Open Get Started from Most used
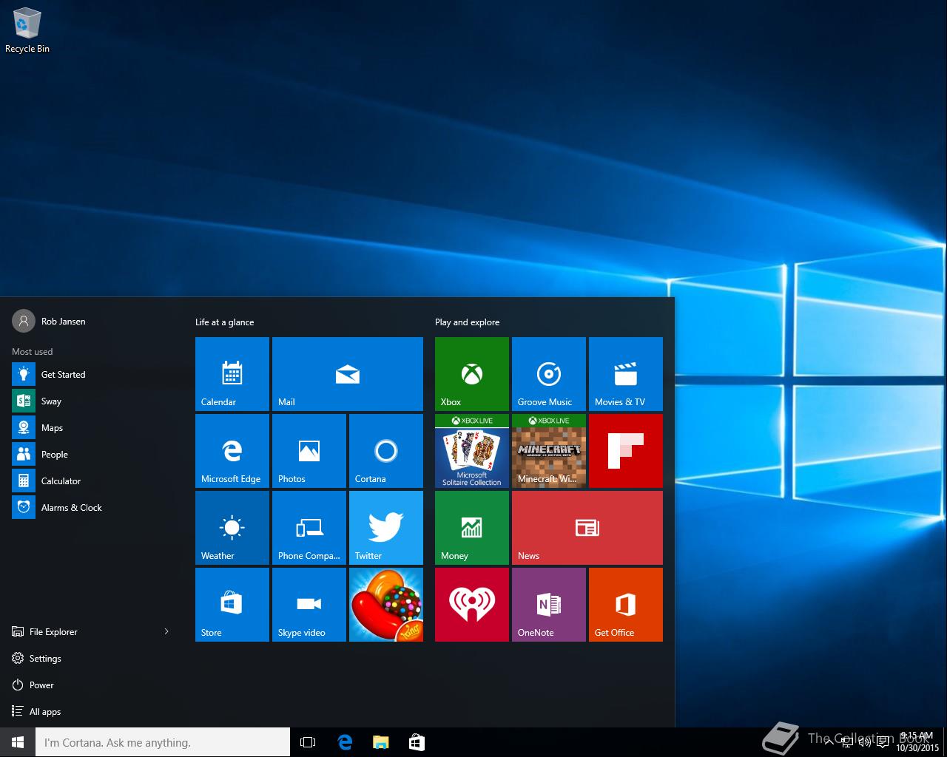 click(63, 375)
